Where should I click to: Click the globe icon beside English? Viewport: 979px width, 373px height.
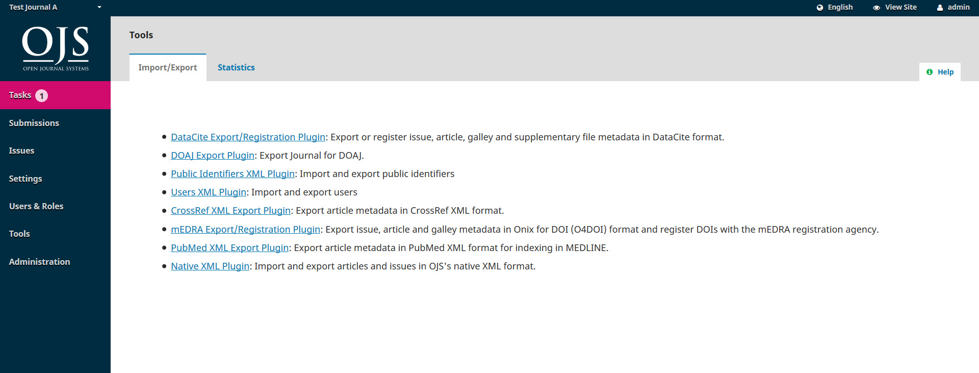coord(820,8)
